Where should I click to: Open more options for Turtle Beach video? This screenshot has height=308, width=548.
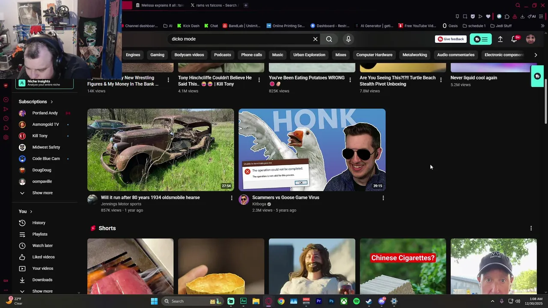(x=441, y=80)
